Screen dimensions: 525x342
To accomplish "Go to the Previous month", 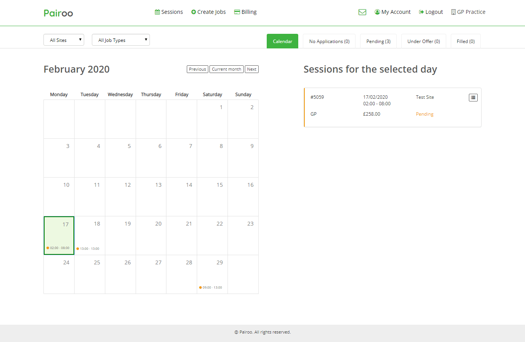I will (198, 69).
